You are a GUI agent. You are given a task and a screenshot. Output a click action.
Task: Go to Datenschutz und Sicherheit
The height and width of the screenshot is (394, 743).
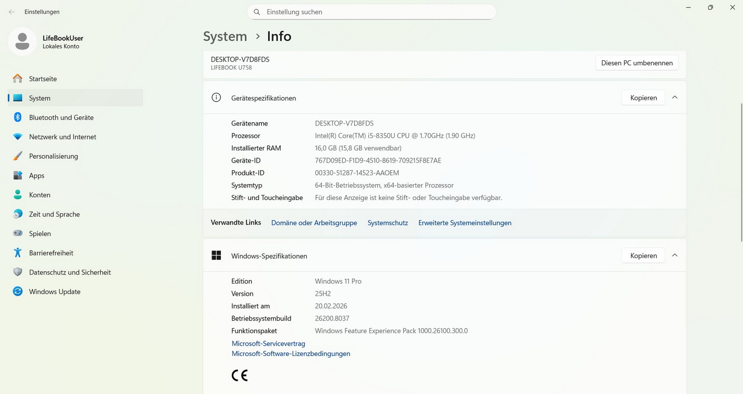(70, 272)
